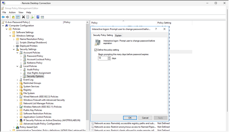Select Windows Firewall with Advanced Security node
This screenshot has height=133, width=229.
coord(44,100)
